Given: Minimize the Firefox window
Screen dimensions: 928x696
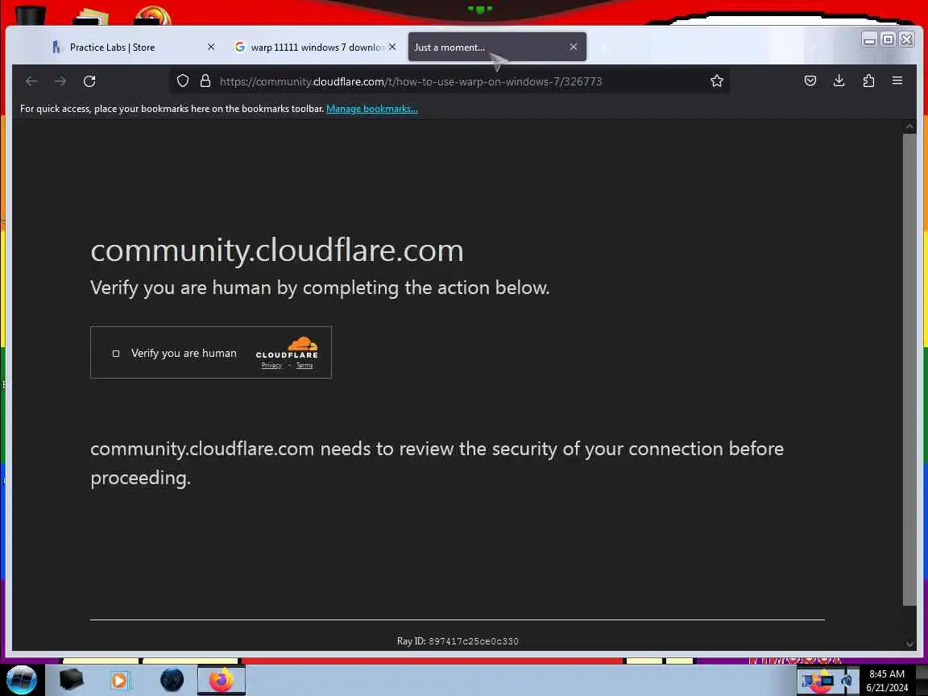Looking at the screenshot, I should click(x=869, y=39).
